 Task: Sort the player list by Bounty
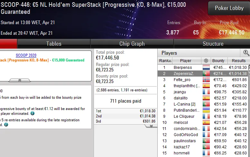pos(218,60)
